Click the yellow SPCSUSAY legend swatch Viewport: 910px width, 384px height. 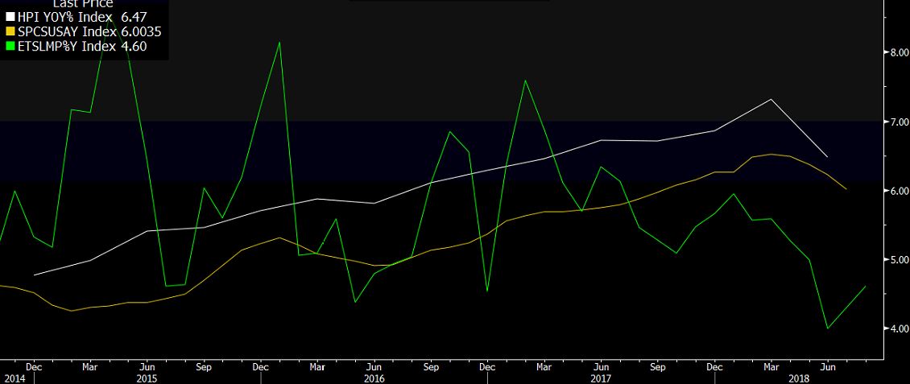point(10,32)
